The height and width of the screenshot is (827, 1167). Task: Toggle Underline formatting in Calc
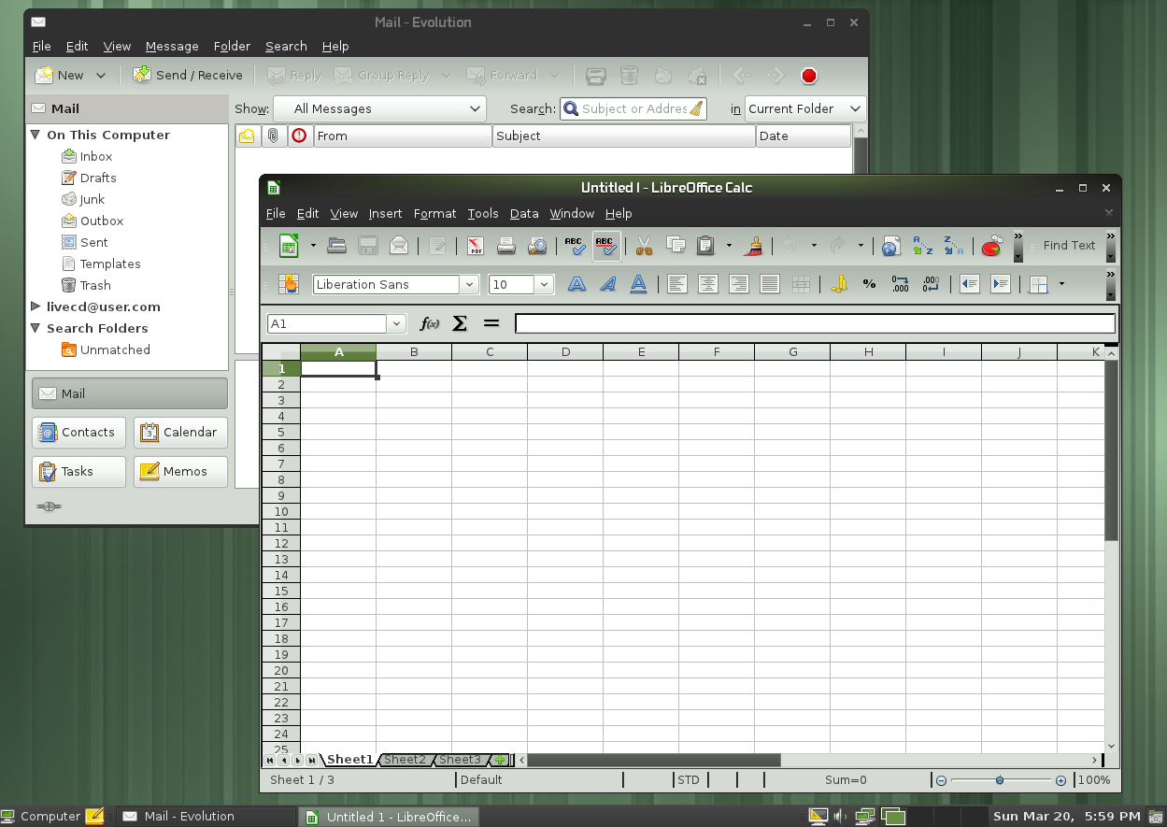click(x=639, y=284)
